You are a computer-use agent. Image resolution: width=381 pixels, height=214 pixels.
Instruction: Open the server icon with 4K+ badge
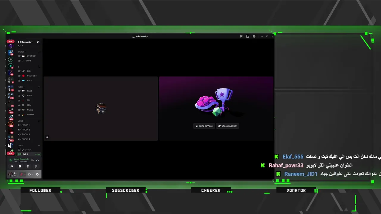click(11, 138)
